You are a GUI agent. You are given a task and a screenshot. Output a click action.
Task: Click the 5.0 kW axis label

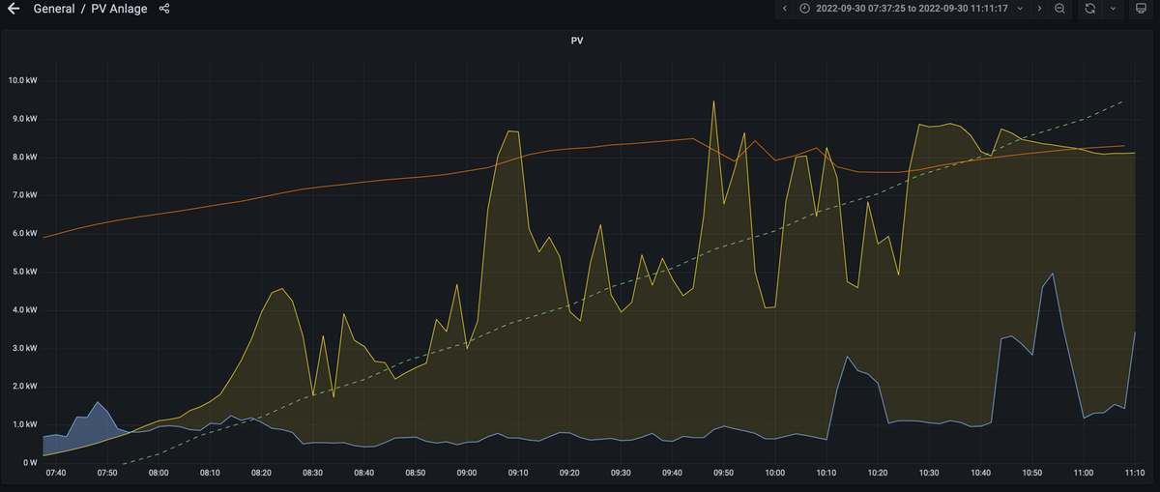(x=23, y=272)
